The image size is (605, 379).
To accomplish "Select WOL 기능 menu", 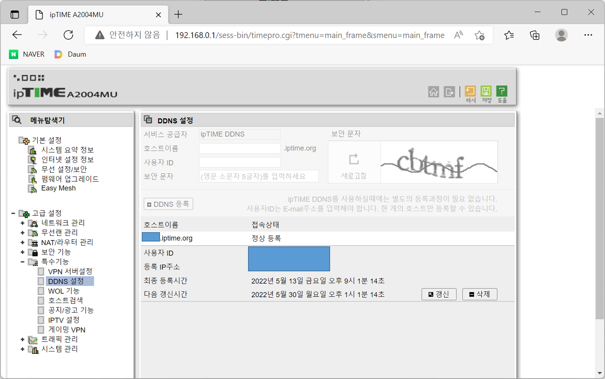I will click(64, 291).
